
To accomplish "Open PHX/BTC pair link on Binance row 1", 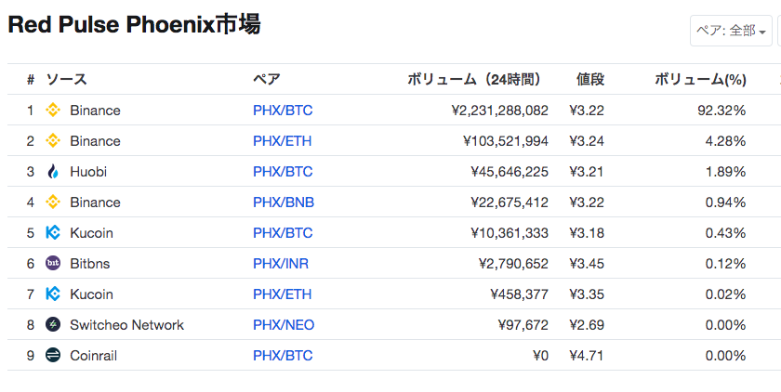I will [x=283, y=110].
